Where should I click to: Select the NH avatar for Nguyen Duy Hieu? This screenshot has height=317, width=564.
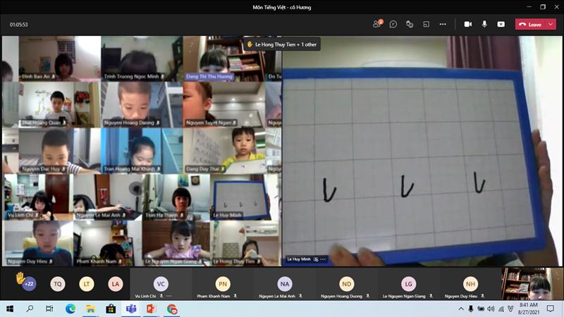pos(470,284)
